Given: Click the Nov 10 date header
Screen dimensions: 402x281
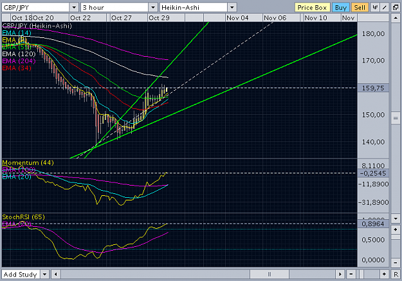Looking at the screenshot, I should 316,17.
